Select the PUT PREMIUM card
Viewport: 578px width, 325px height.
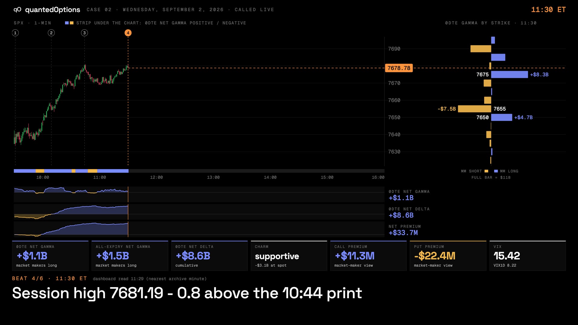click(x=448, y=256)
